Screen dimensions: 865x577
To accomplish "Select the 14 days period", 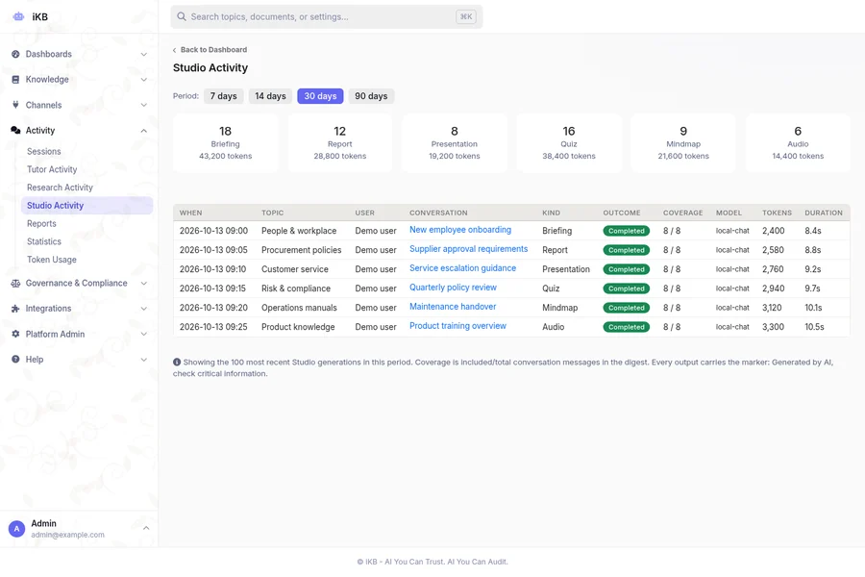I will (x=270, y=96).
